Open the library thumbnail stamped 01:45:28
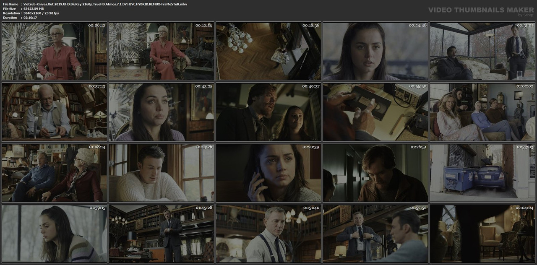Image resolution: width=537 pixels, height=265 pixels. click(x=161, y=234)
